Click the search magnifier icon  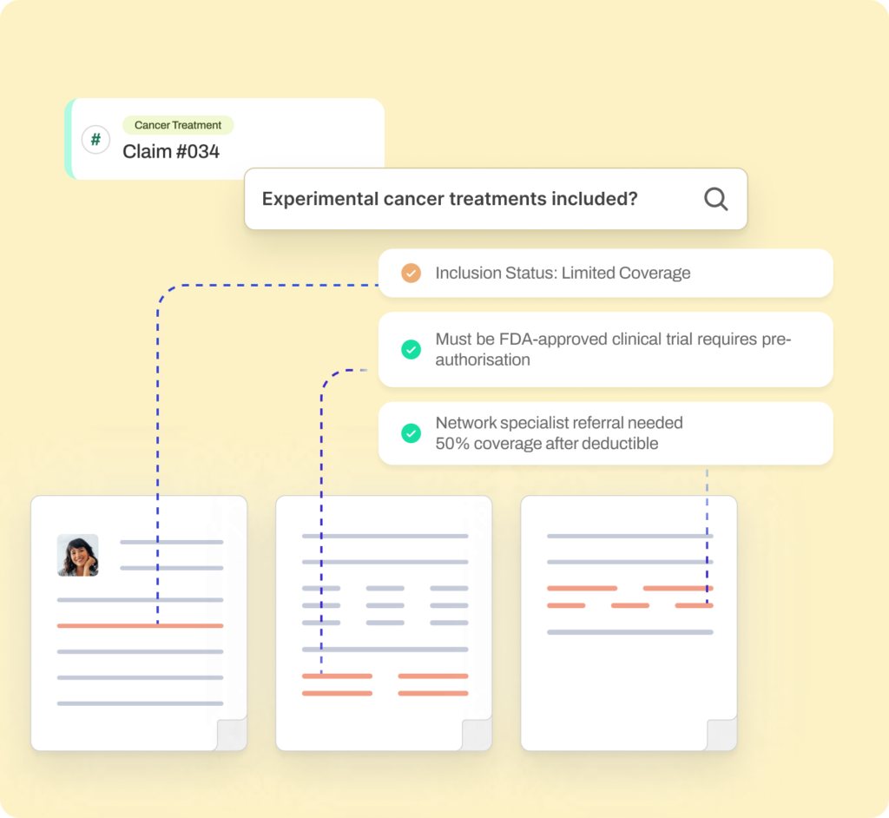715,199
